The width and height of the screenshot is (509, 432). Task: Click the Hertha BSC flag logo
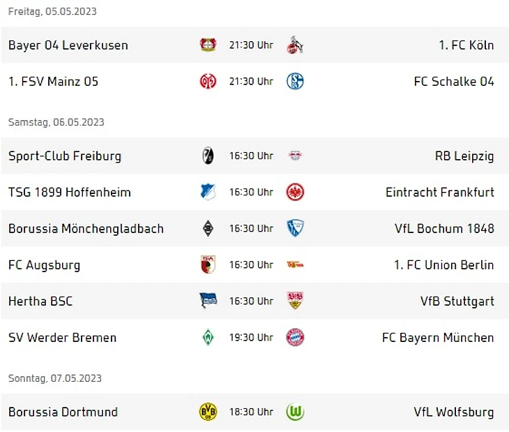[x=208, y=301]
